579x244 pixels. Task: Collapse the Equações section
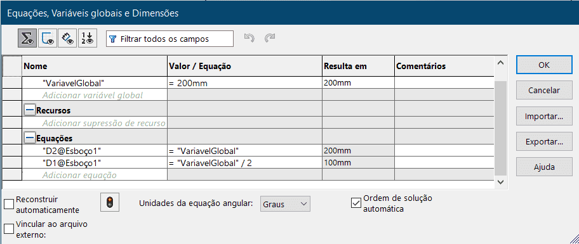(x=30, y=138)
